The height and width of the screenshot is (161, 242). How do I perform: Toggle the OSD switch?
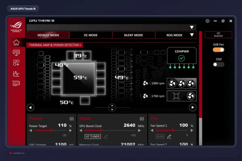click(218, 64)
